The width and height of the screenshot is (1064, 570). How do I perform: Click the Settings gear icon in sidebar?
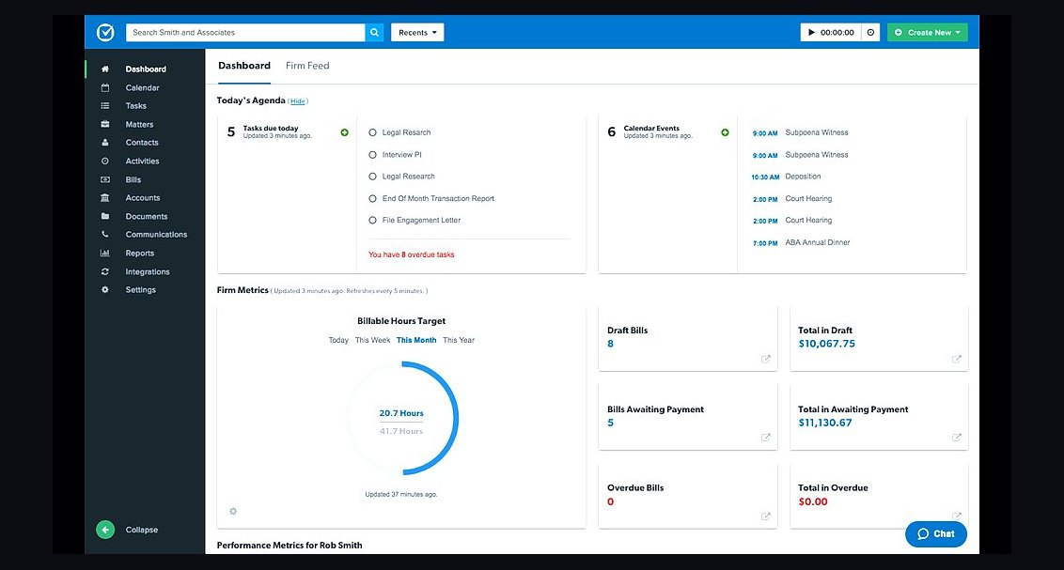click(105, 289)
